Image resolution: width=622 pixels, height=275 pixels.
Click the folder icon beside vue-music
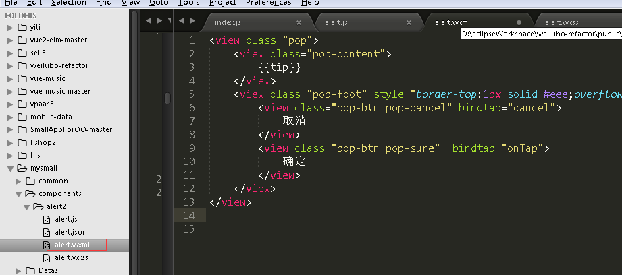(x=20, y=78)
